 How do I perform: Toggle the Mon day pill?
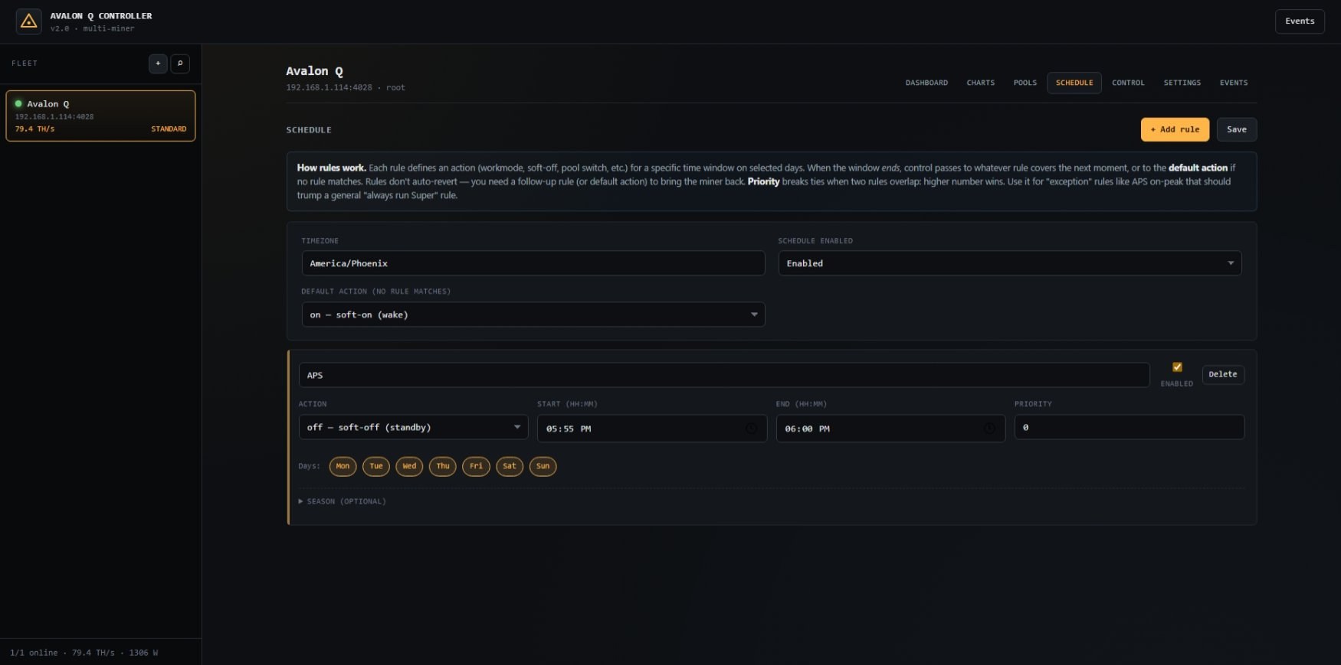343,466
